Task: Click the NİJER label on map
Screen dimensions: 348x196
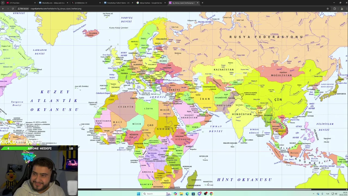Action: pos(137,124)
